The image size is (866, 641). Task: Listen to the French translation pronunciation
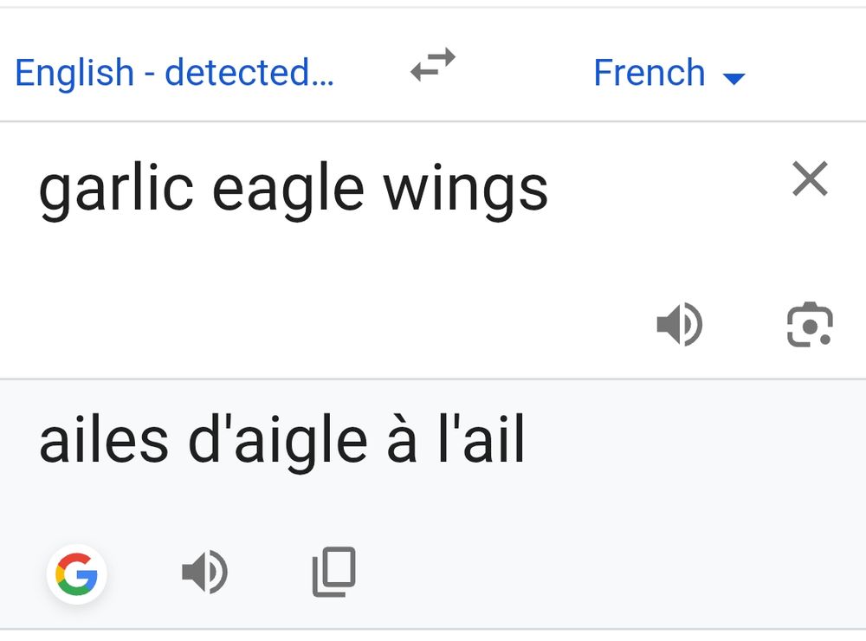(x=205, y=571)
